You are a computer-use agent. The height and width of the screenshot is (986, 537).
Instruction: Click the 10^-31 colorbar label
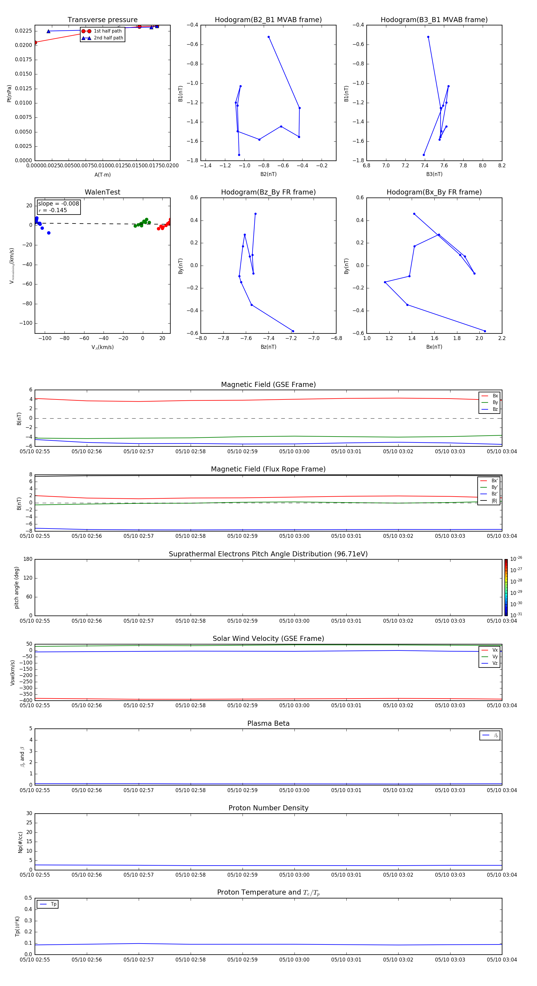[516, 615]
